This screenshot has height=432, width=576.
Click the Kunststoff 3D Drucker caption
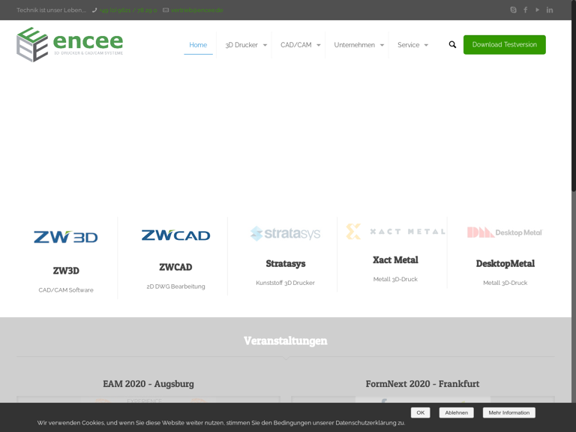(286, 283)
